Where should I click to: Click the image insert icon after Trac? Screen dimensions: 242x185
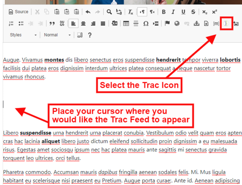click(236, 23)
